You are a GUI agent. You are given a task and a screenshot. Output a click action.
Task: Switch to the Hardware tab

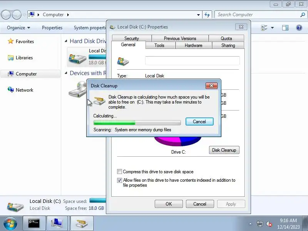click(x=194, y=45)
